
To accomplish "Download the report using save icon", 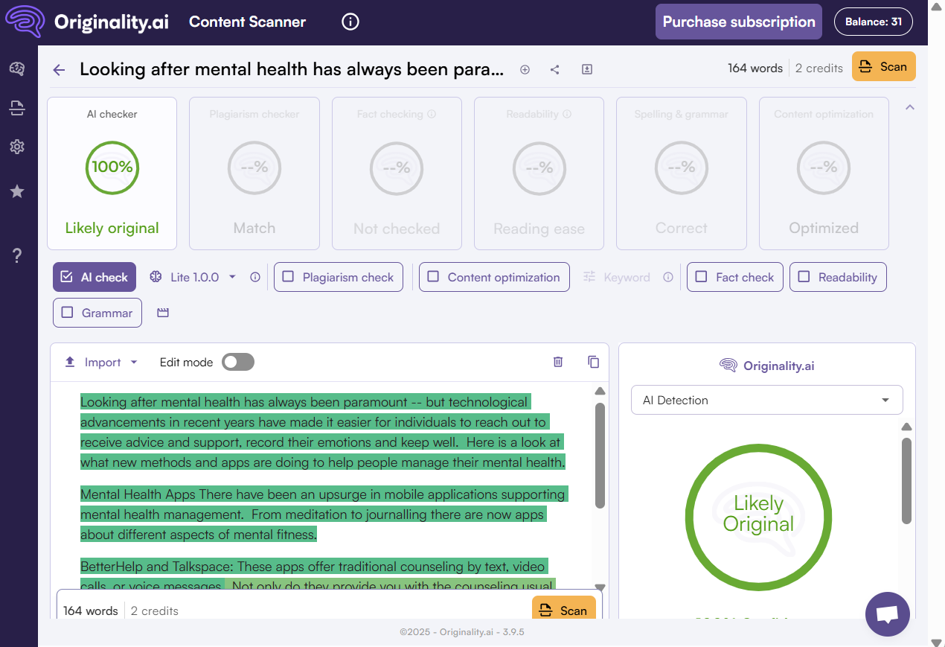I will [587, 69].
